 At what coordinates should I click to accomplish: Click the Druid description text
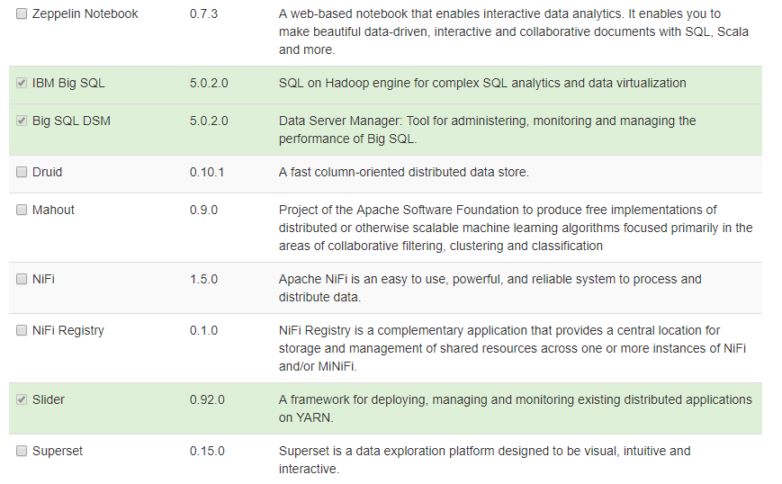coord(403,172)
